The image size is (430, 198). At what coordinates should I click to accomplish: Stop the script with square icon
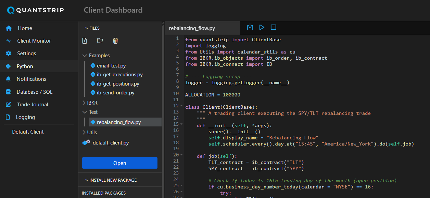pyautogui.click(x=274, y=27)
